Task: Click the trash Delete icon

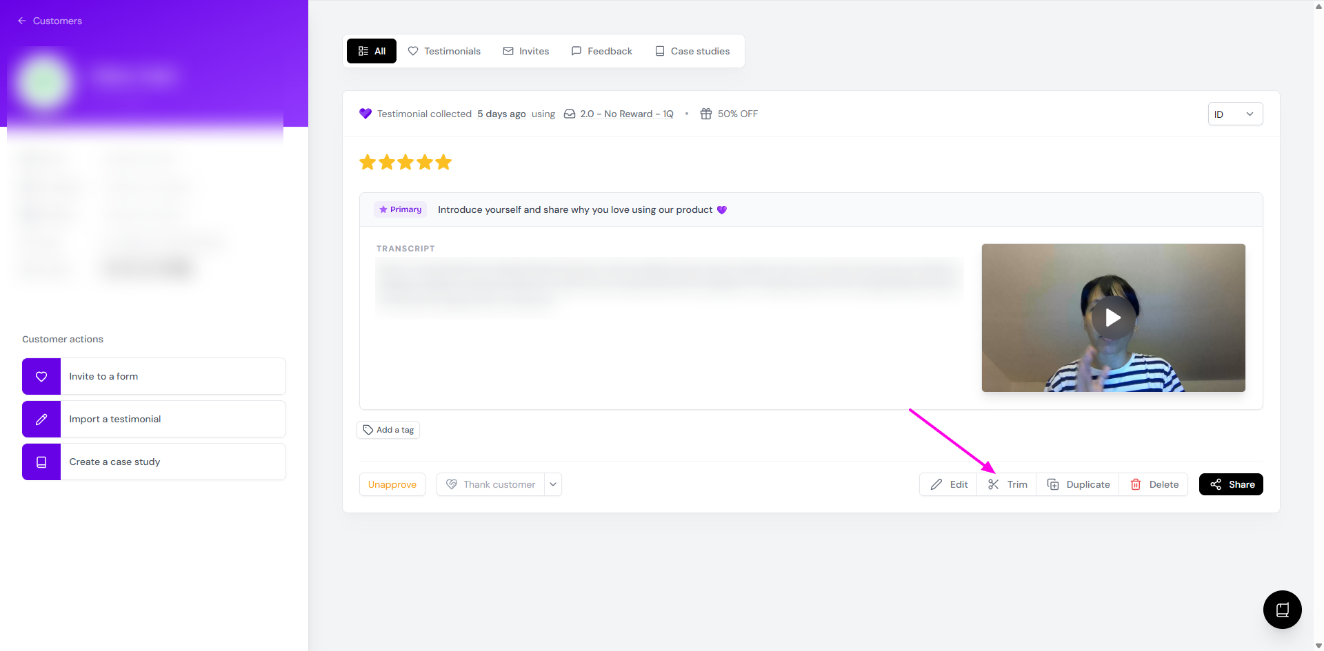Action: 1135,485
